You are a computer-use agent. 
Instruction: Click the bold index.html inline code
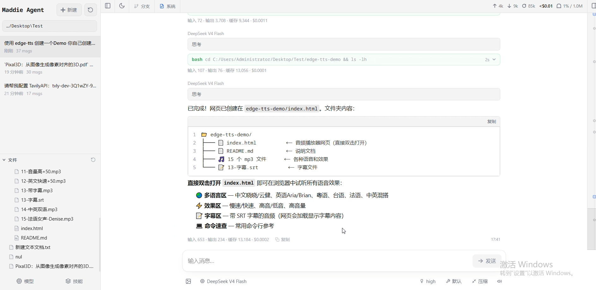(239, 183)
